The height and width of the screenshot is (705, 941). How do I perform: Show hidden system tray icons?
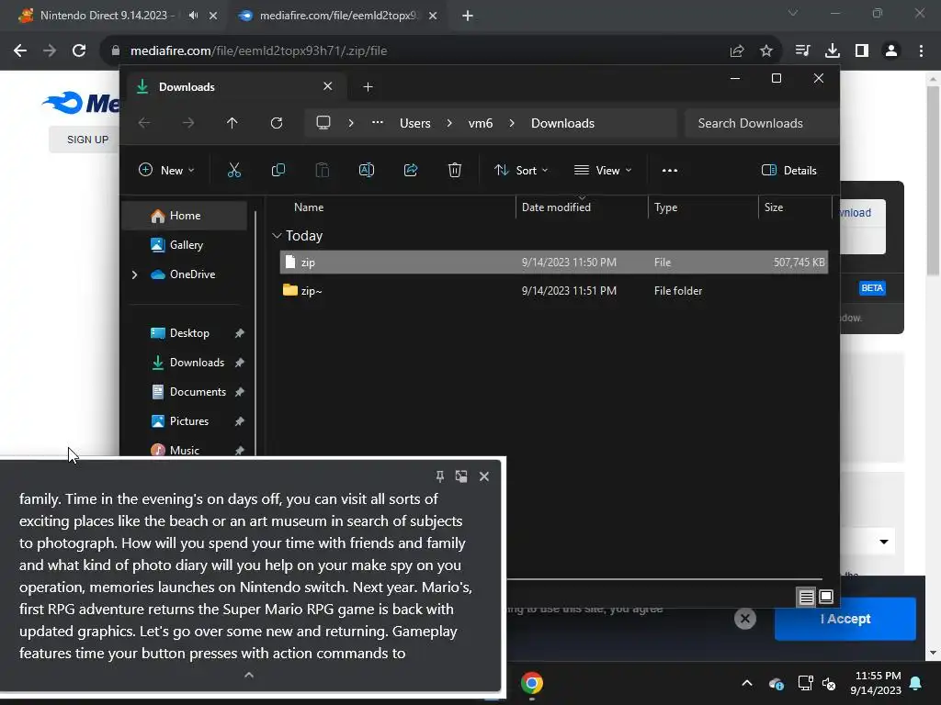point(747,683)
